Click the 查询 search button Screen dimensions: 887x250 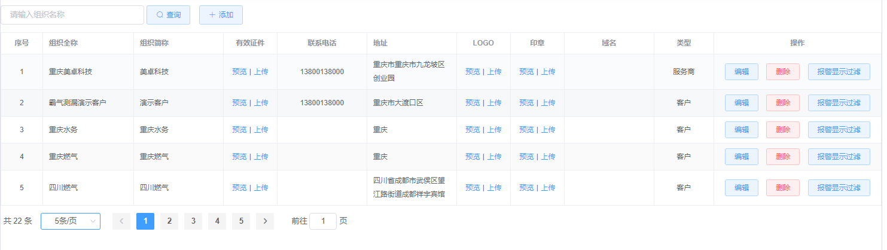click(168, 15)
